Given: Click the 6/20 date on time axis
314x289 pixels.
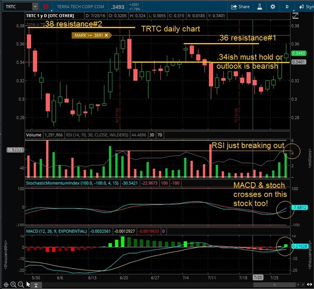Looking at the screenshot, I should coord(124,278).
